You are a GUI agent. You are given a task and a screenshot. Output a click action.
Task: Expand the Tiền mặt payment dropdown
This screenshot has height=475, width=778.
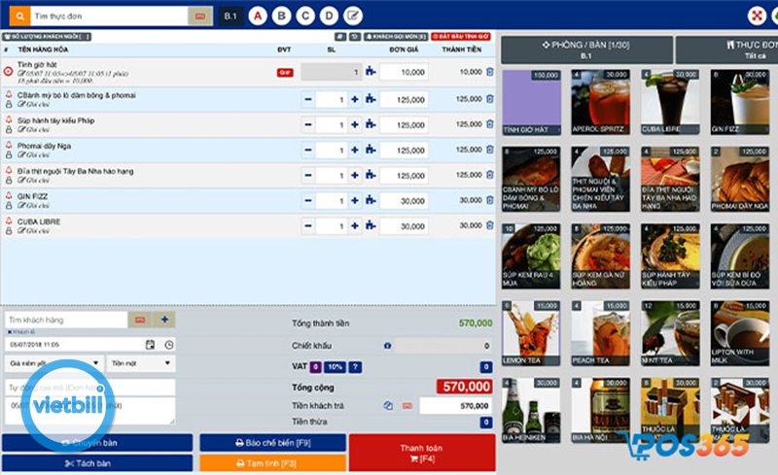141,363
